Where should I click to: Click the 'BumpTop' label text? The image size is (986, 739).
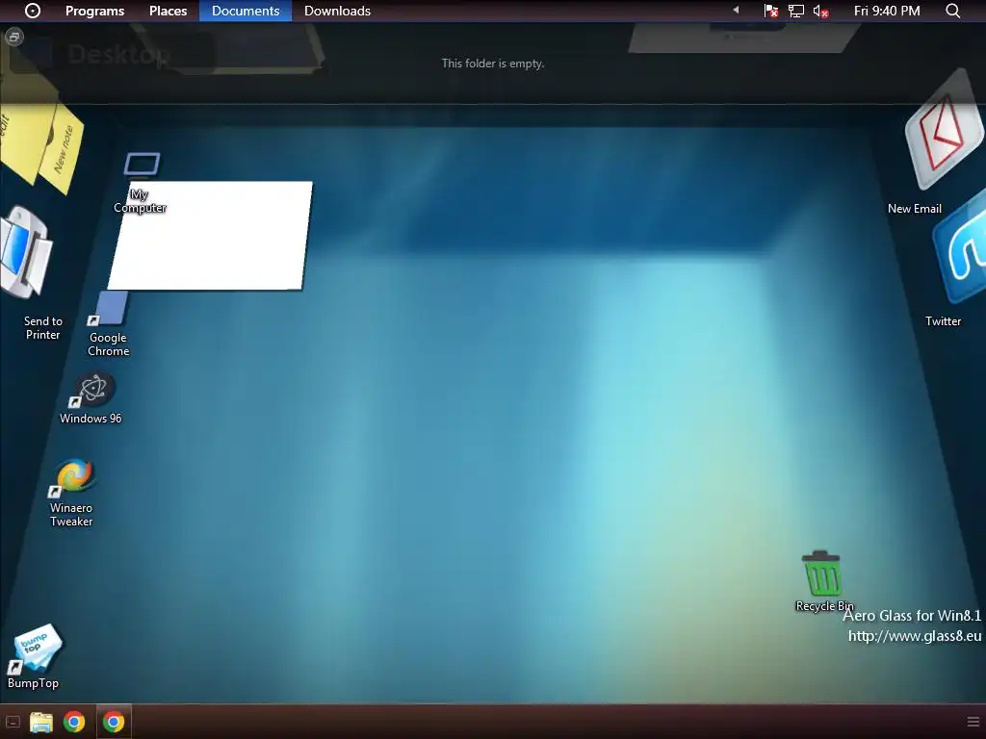(33, 683)
